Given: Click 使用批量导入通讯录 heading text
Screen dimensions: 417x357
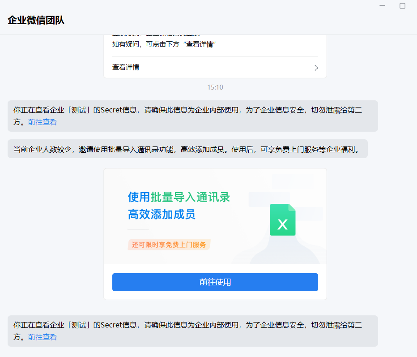Looking at the screenshot, I should coord(179,197).
